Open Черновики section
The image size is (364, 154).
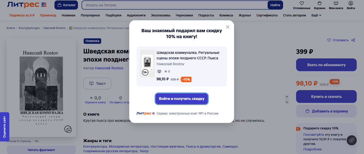[184, 15]
